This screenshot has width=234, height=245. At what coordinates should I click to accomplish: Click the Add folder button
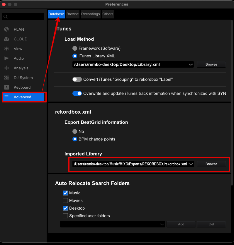pyautogui.click(x=181, y=224)
